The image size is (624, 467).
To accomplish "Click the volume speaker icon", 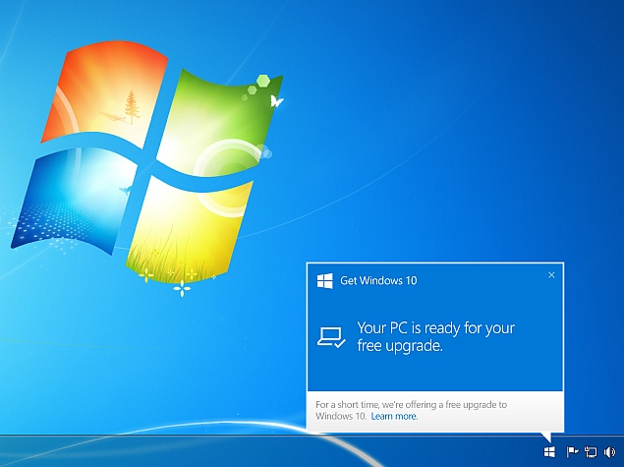I will [609, 452].
